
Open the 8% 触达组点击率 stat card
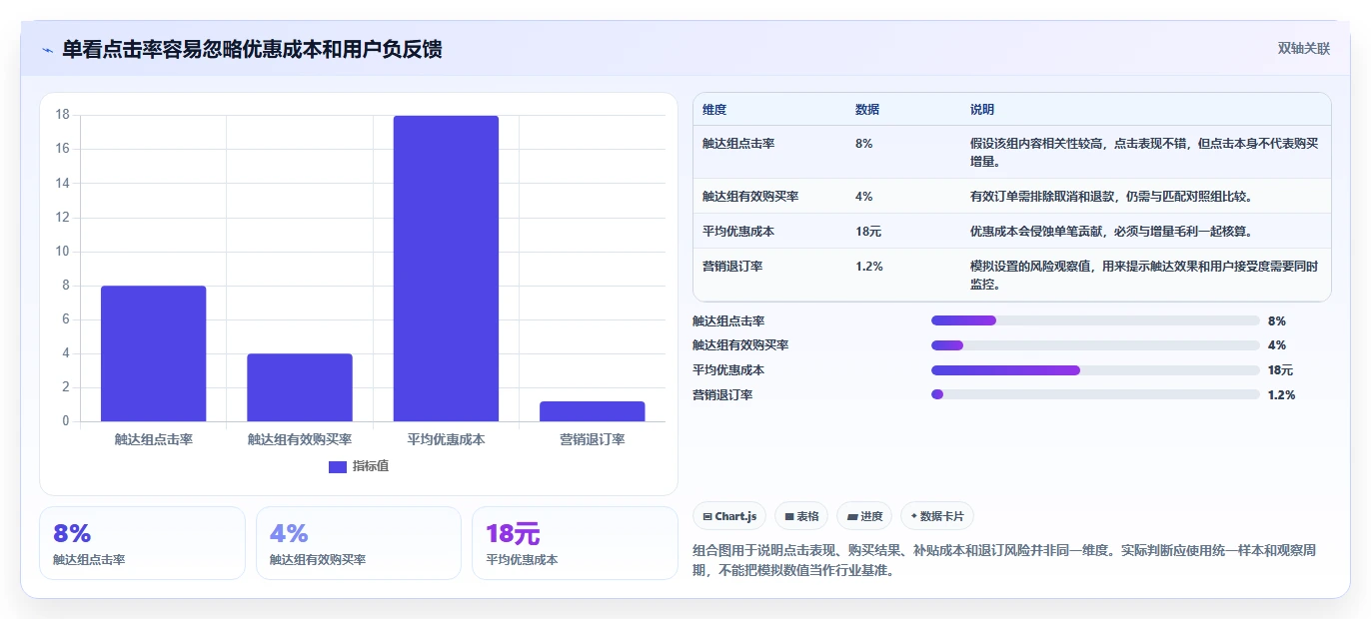142,543
